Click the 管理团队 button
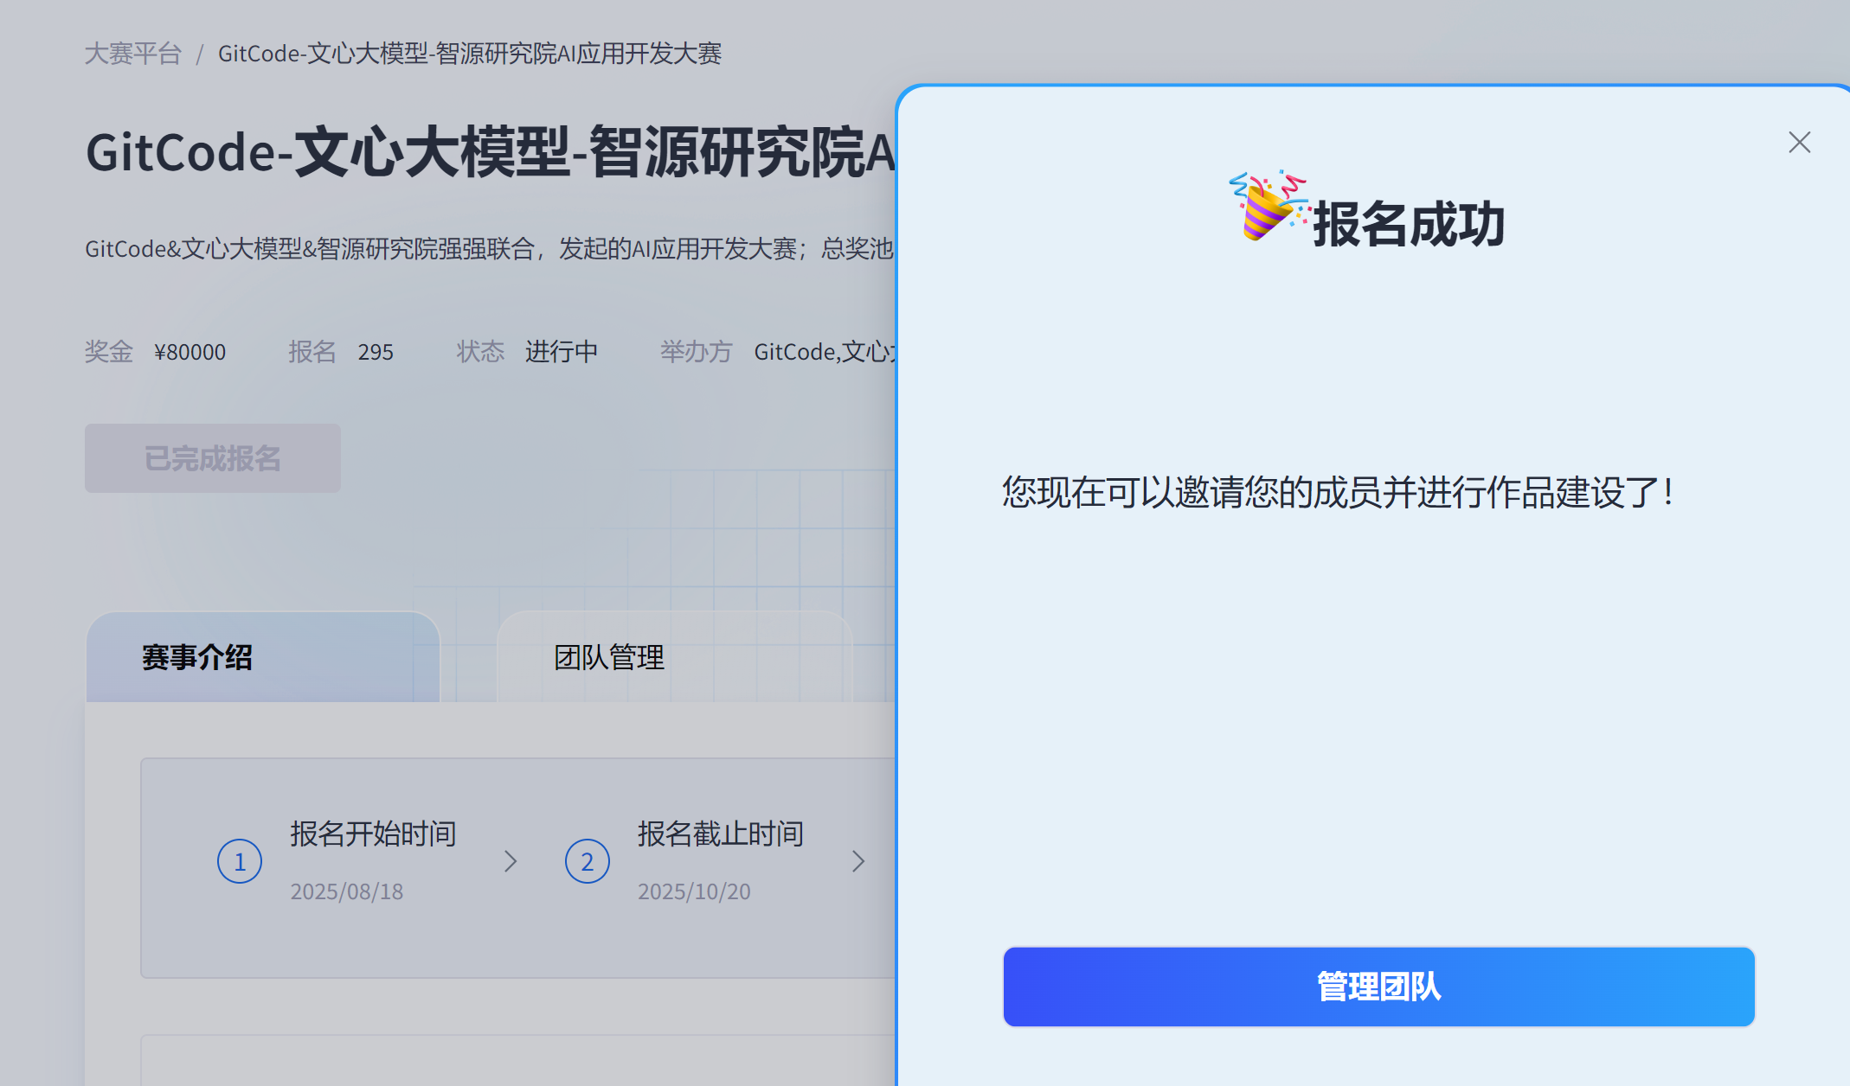Screen dimensions: 1850x1086 1378,987
